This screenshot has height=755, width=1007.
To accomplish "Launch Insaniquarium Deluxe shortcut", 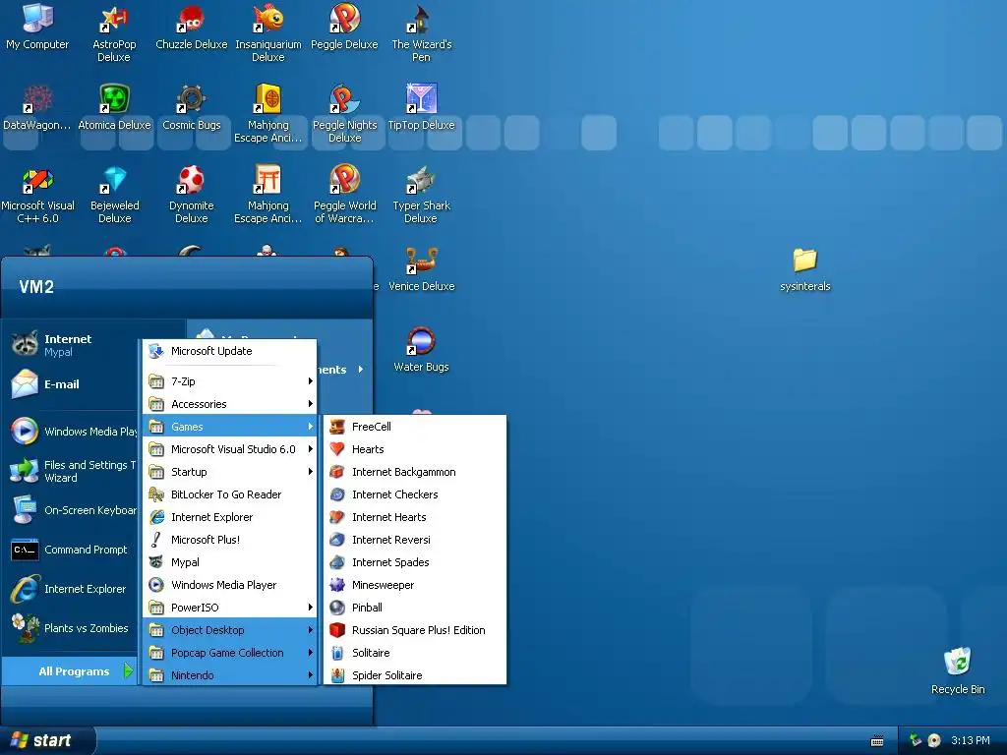I will (267, 33).
